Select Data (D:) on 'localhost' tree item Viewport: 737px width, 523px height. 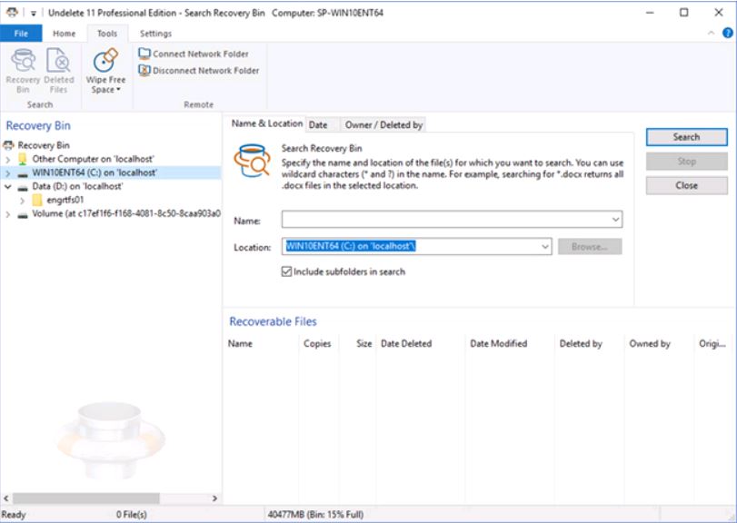click(x=77, y=186)
